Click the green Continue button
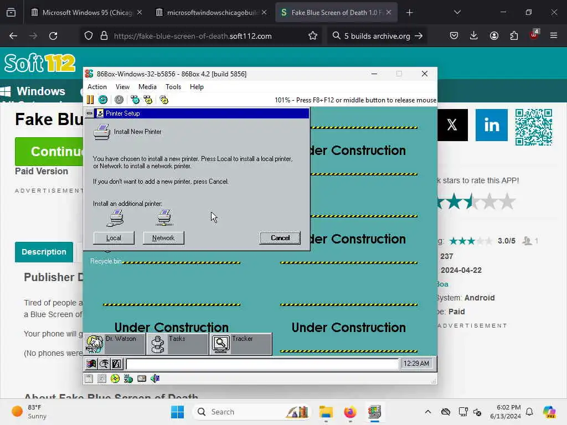Image resolution: width=567 pixels, height=425 pixels. tap(49, 152)
